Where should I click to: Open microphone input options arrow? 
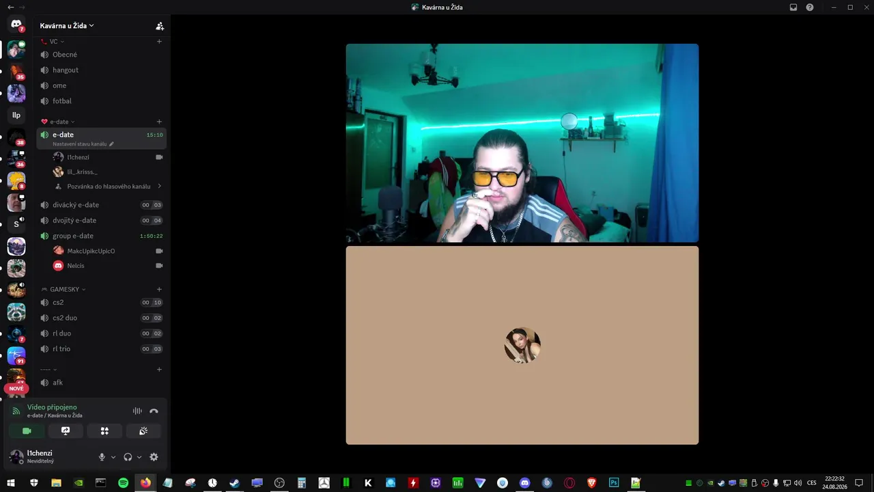point(113,457)
